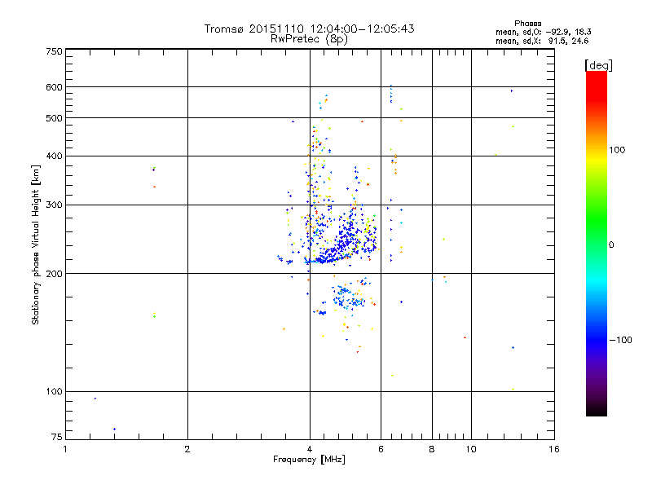Click the y-axis '600' tick label
Image resolution: width=652 pixels, height=489 pixels.
54,87
